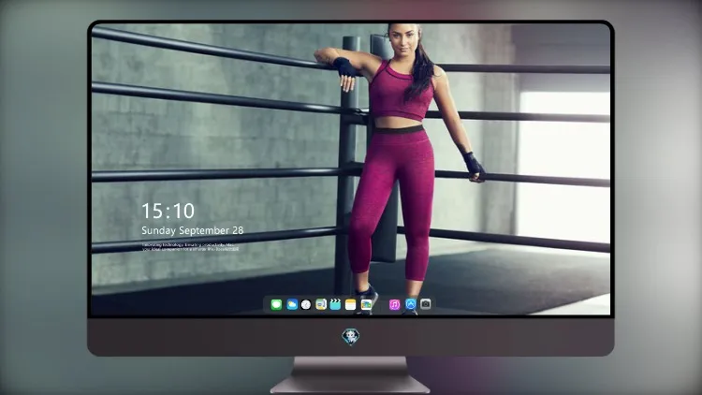Open the teal clapperboard Videos icon
The width and height of the screenshot is (702, 395).
(335, 304)
